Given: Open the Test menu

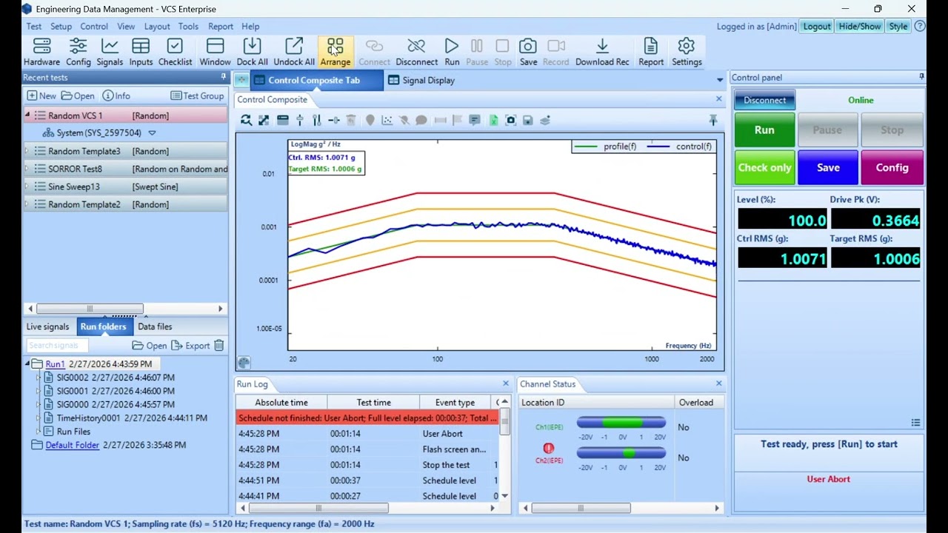Looking at the screenshot, I should [34, 27].
